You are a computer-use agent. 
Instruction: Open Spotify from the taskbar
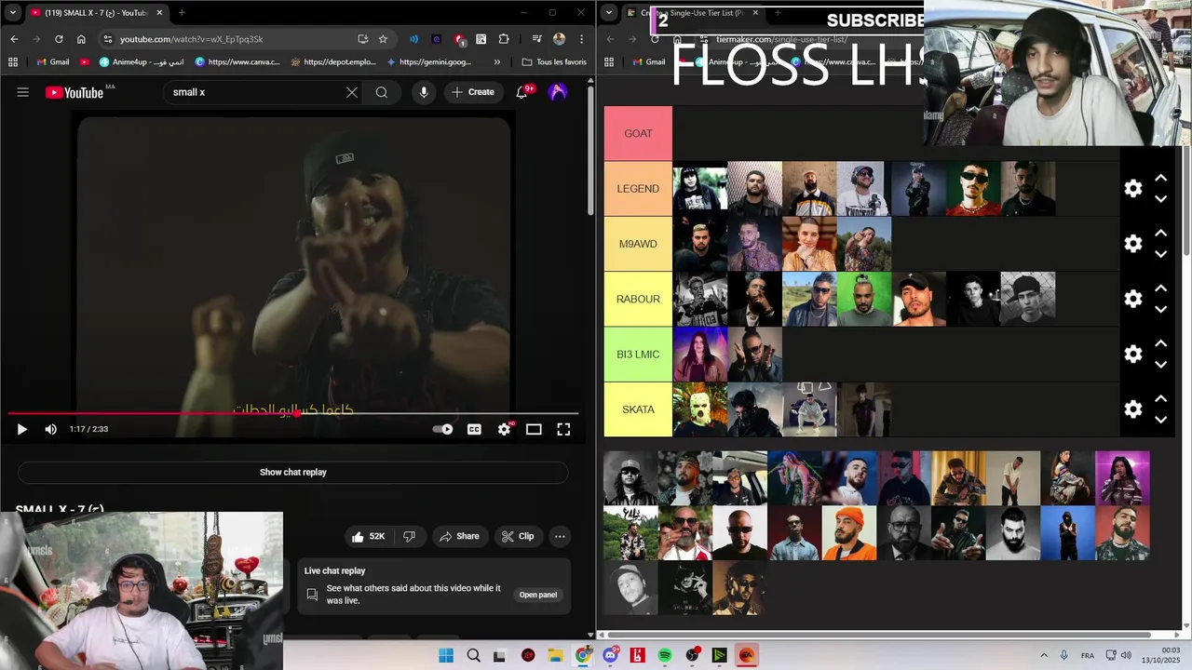pos(665,655)
